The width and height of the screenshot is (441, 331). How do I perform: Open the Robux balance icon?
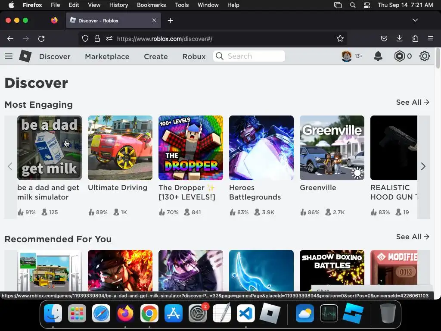[x=399, y=56]
